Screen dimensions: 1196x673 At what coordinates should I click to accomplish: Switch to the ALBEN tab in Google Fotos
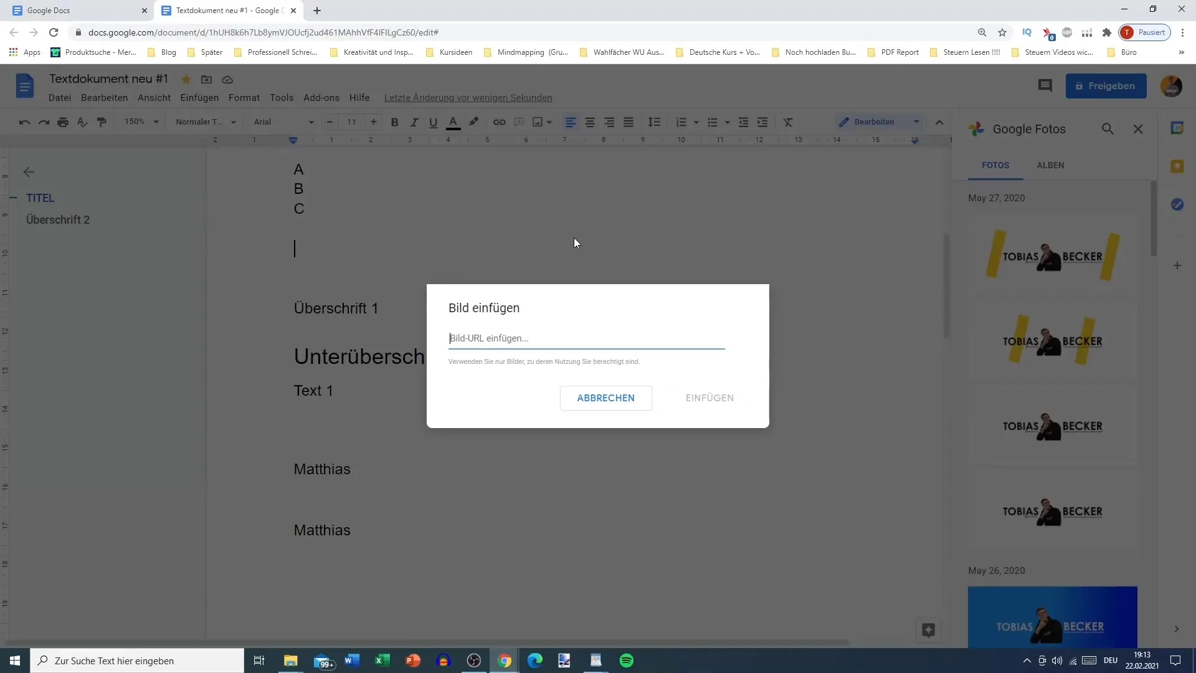pos(1051,165)
